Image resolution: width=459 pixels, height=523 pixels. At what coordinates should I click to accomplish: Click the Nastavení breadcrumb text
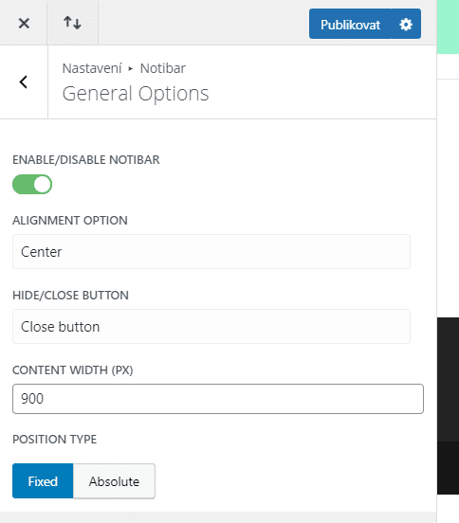pyautogui.click(x=92, y=68)
